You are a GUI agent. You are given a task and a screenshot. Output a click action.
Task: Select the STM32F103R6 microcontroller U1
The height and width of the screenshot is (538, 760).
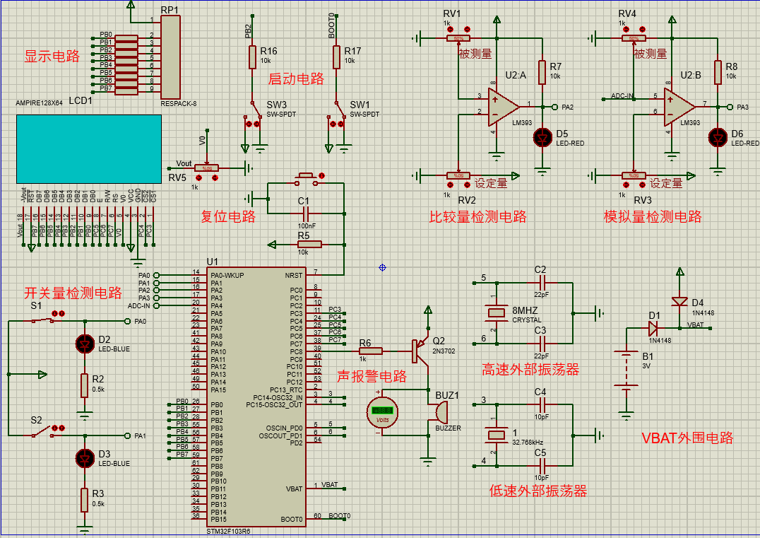click(256, 397)
